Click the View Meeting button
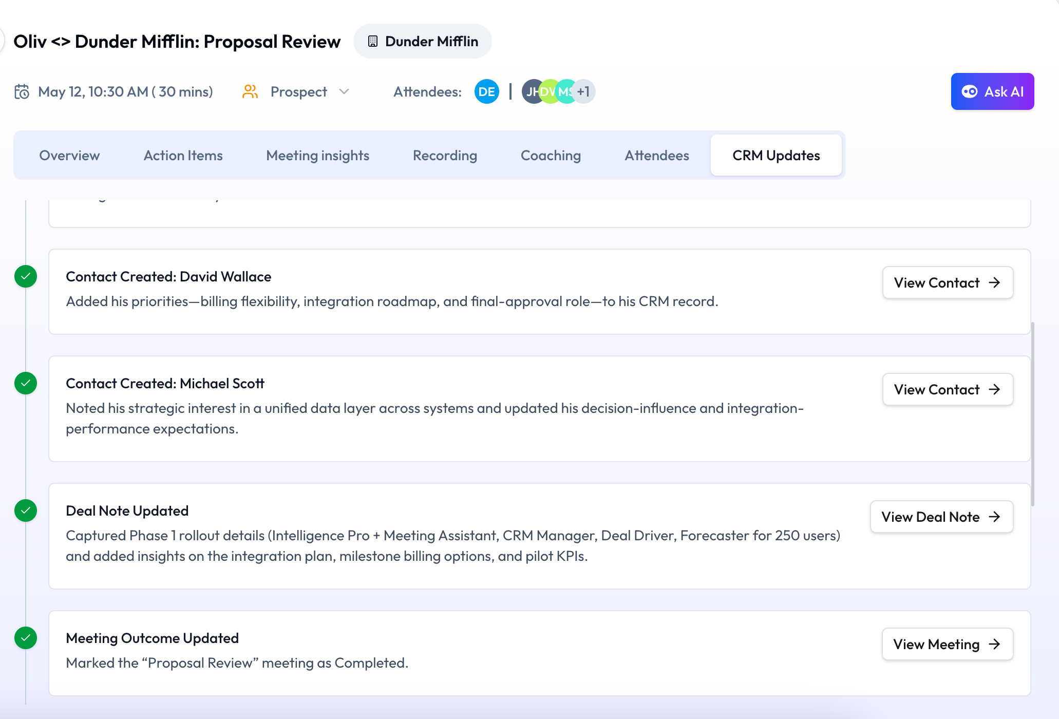This screenshot has height=719, width=1059. [x=947, y=644]
